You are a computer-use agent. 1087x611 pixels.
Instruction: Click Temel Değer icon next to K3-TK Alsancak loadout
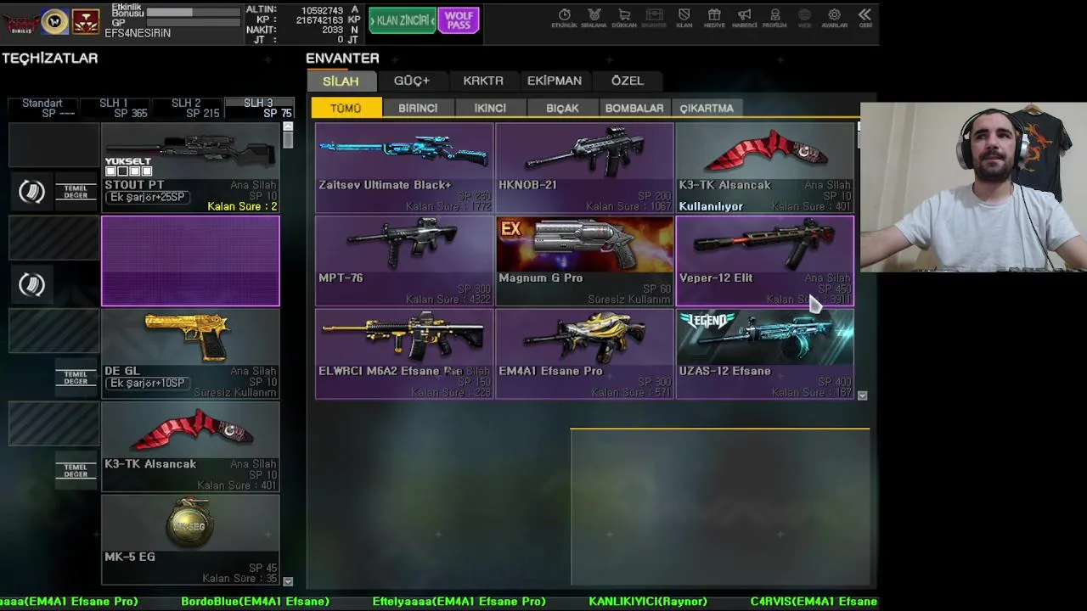click(76, 471)
